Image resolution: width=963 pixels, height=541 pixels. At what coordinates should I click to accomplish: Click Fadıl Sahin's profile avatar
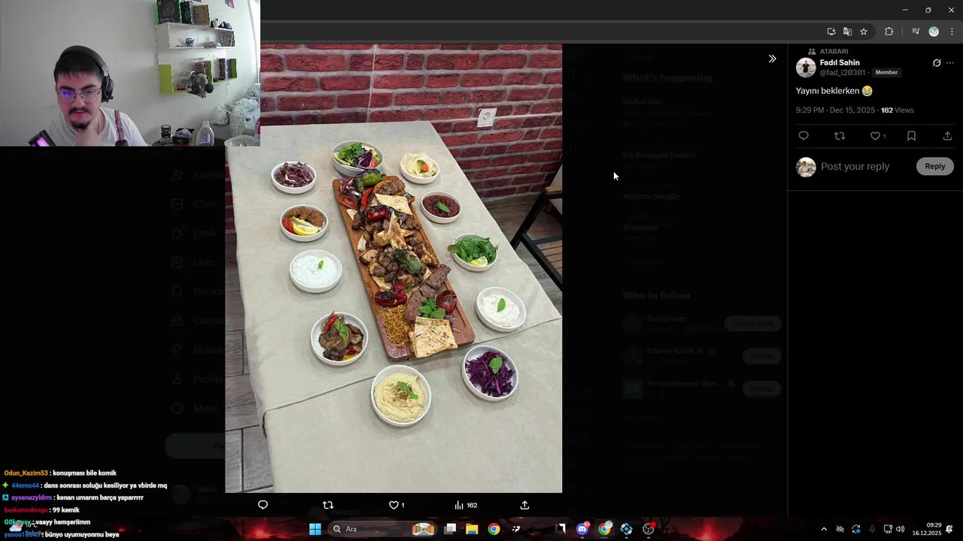click(x=806, y=68)
